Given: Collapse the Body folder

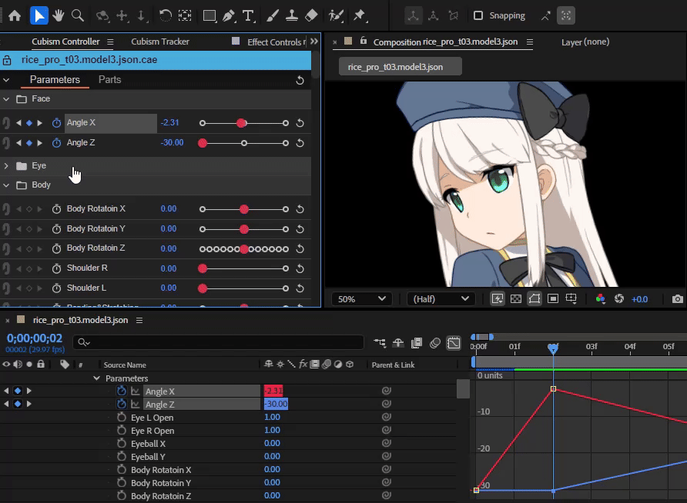Looking at the screenshot, I should click(x=6, y=185).
